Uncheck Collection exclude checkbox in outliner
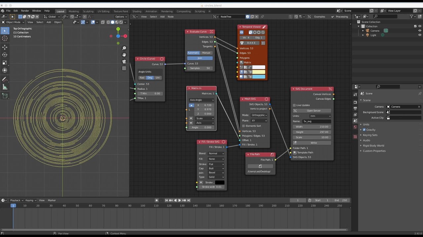 click(415, 26)
